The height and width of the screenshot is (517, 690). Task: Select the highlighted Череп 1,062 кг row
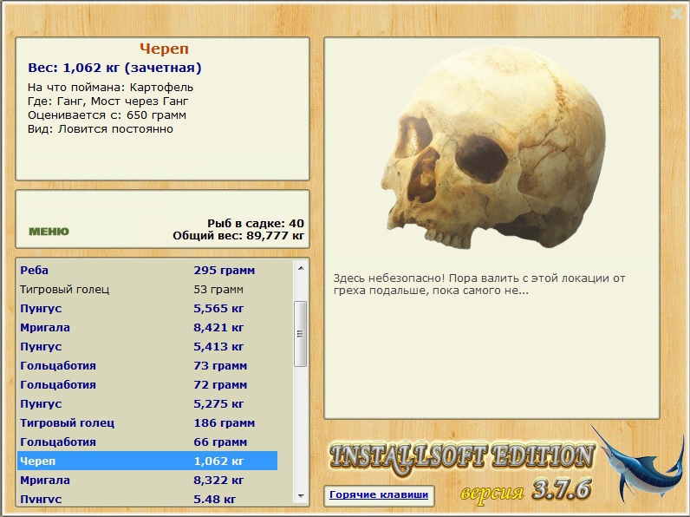[x=147, y=461]
